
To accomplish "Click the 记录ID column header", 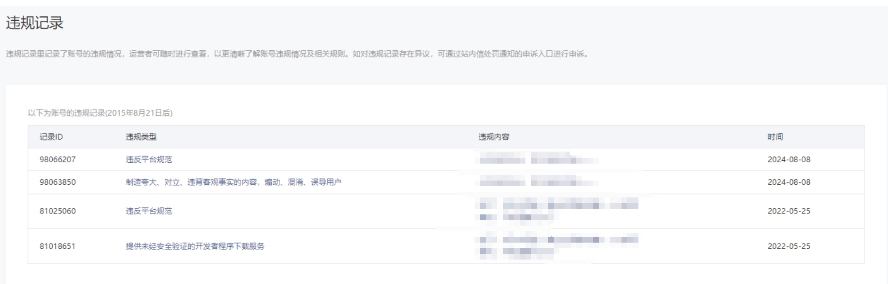I will tap(51, 137).
